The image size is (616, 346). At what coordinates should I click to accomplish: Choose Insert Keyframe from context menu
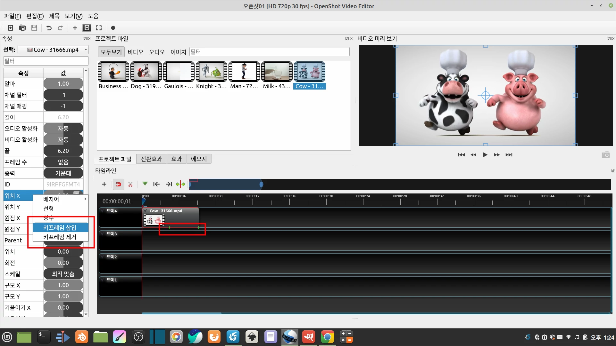[60, 227]
